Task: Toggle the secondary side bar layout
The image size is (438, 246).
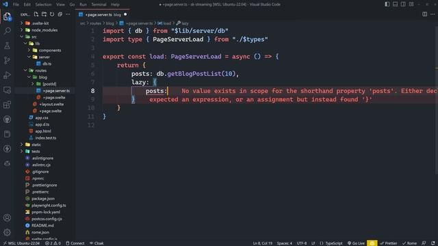Action: pyautogui.click(x=403, y=4)
